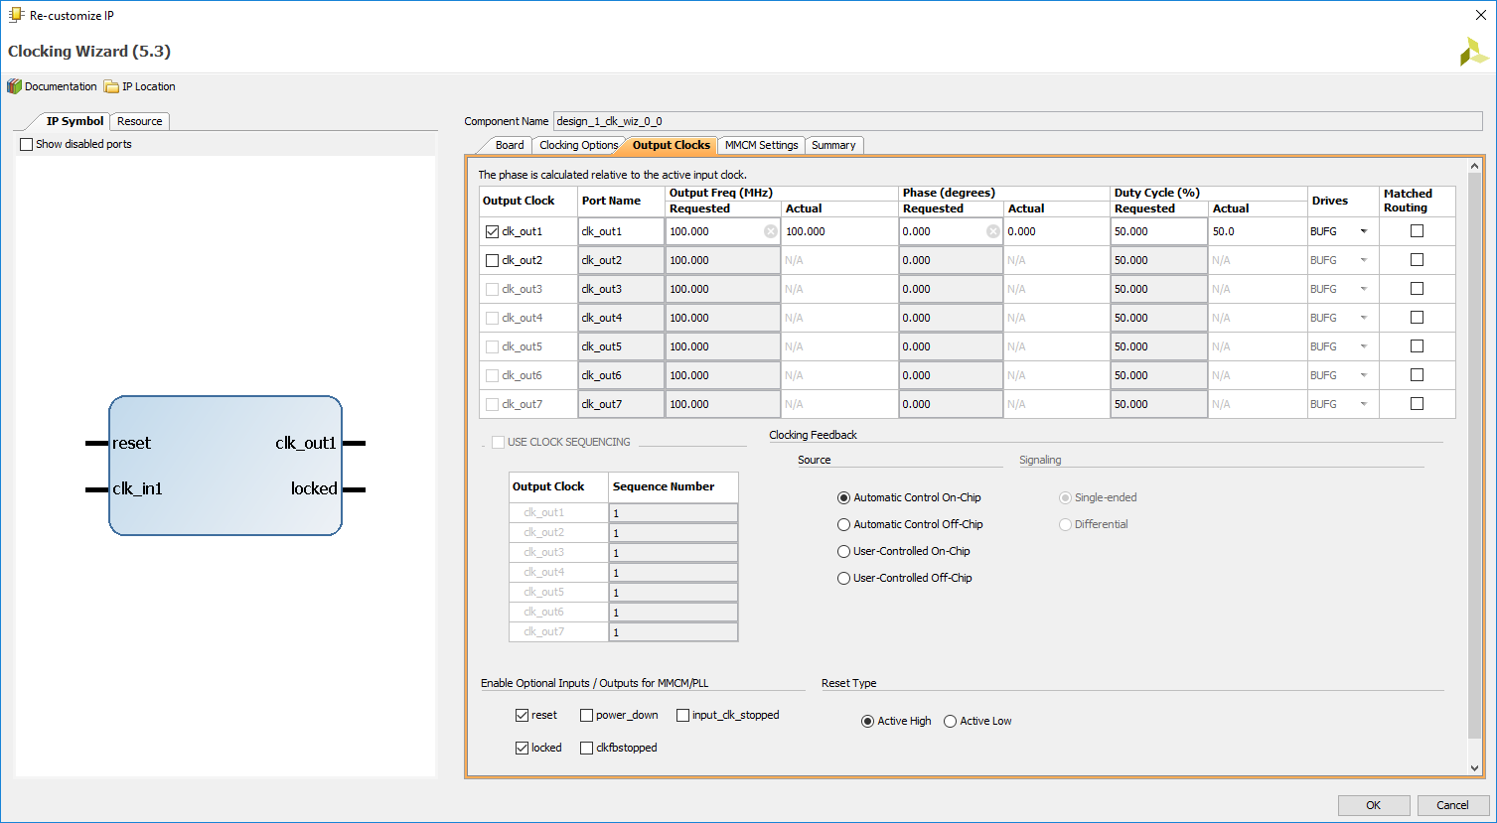
Task: Enable the power_down optional input
Action: [x=586, y=715]
